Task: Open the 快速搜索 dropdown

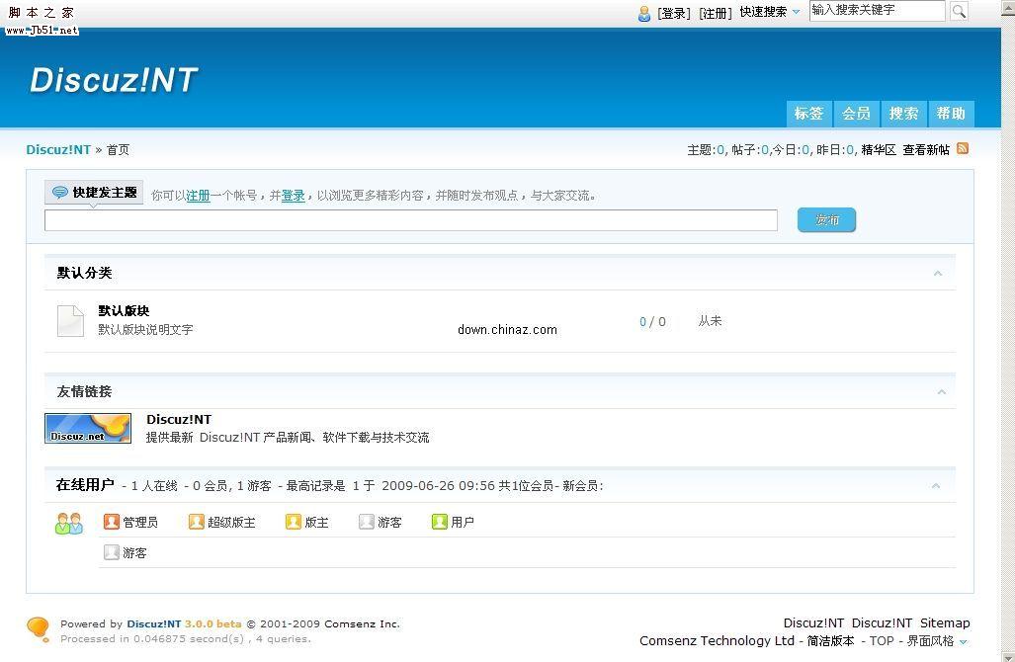Action: 770,12
